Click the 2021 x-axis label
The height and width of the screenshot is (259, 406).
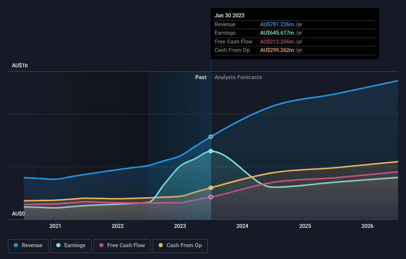55,226
